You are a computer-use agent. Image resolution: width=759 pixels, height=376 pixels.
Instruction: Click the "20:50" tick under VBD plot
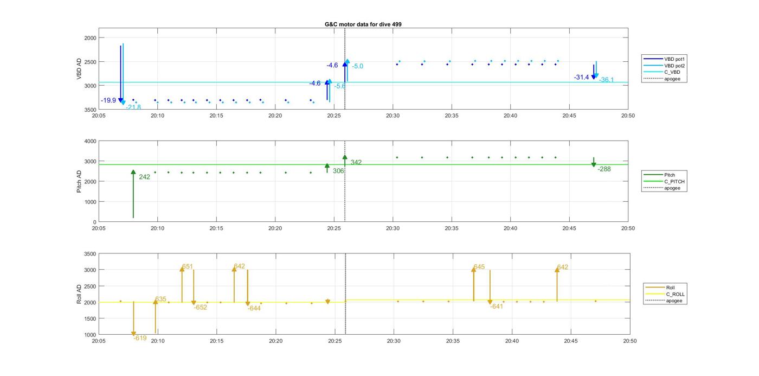[628, 116]
